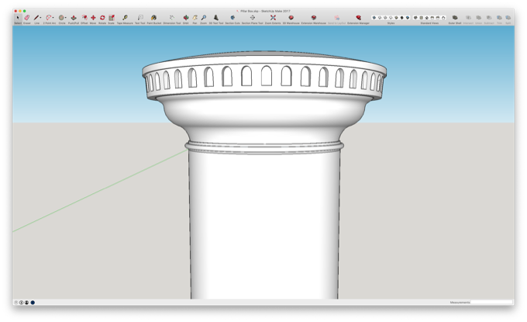This screenshot has width=527, height=322.
Task: Select the Offset tool
Action: (x=84, y=18)
